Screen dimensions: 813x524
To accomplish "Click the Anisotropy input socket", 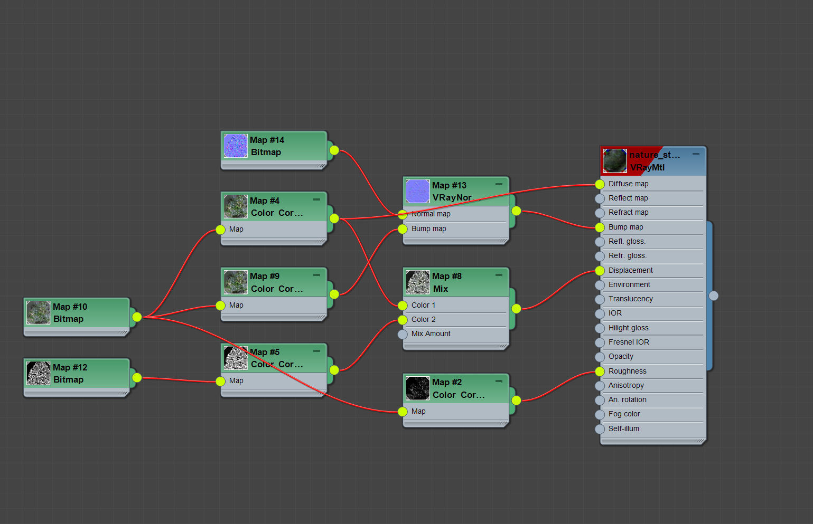I will (x=600, y=386).
